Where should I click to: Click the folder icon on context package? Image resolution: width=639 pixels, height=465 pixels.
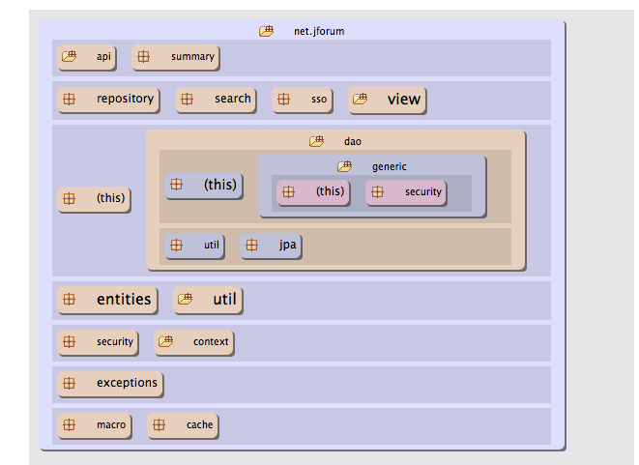click(x=165, y=341)
